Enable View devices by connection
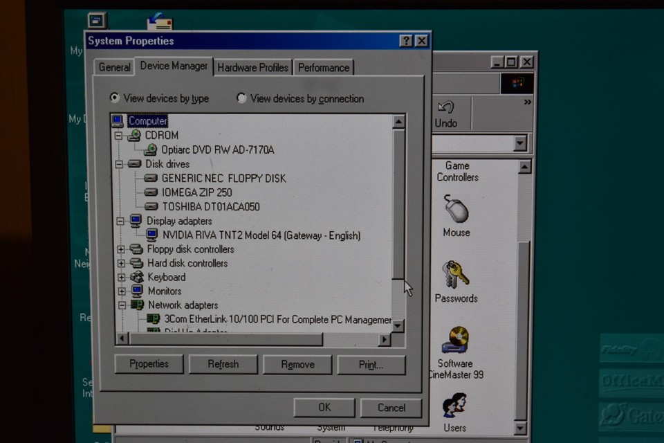Viewport: 664px width, 443px height. pos(241,98)
